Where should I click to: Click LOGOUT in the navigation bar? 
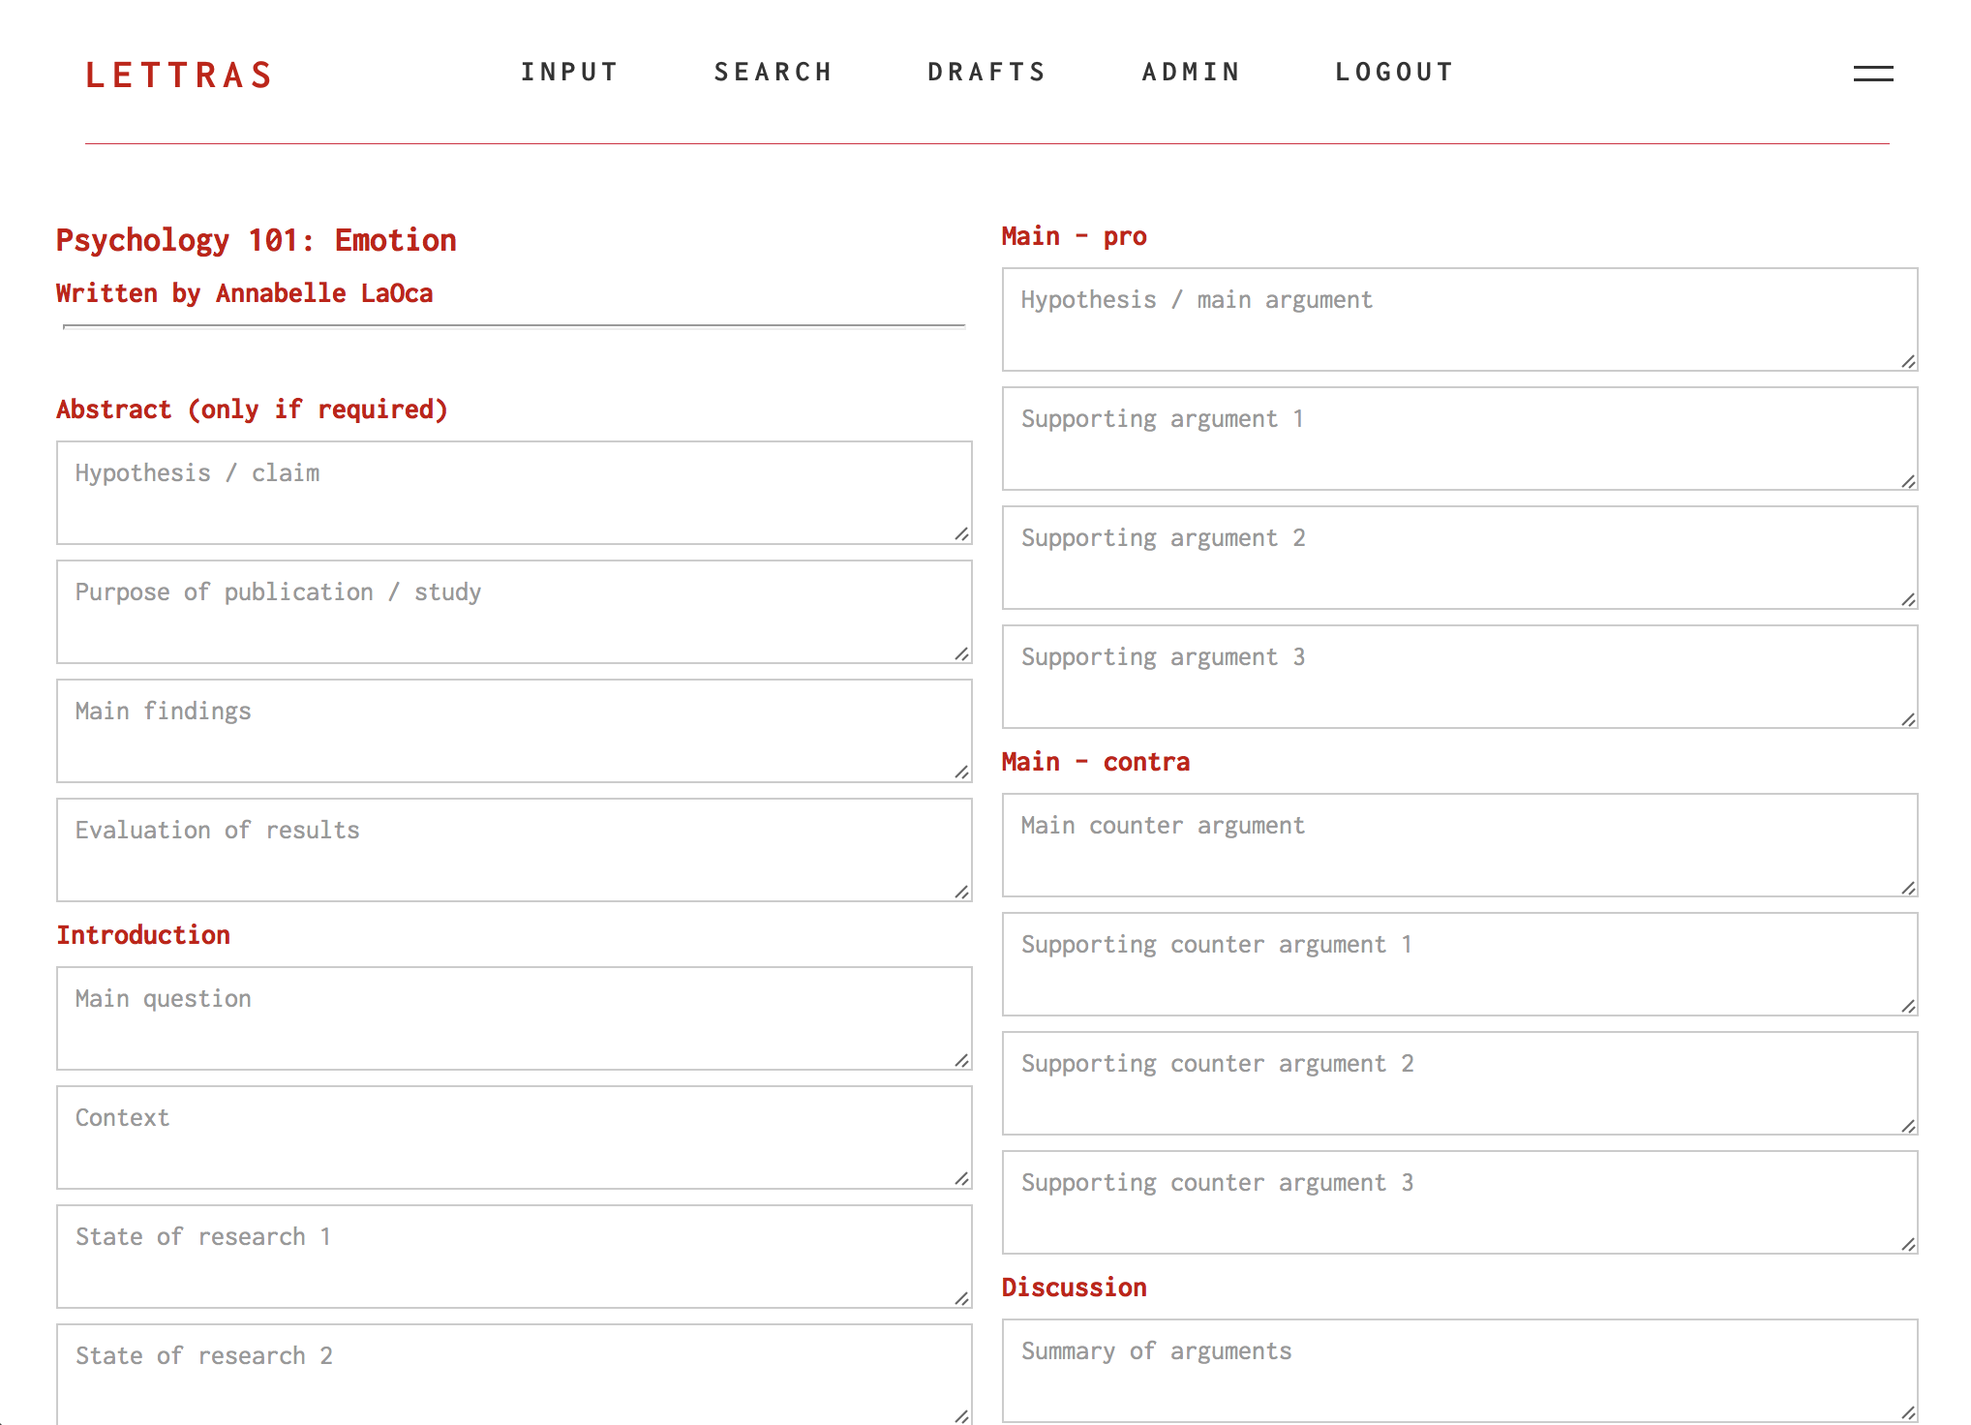(1394, 72)
